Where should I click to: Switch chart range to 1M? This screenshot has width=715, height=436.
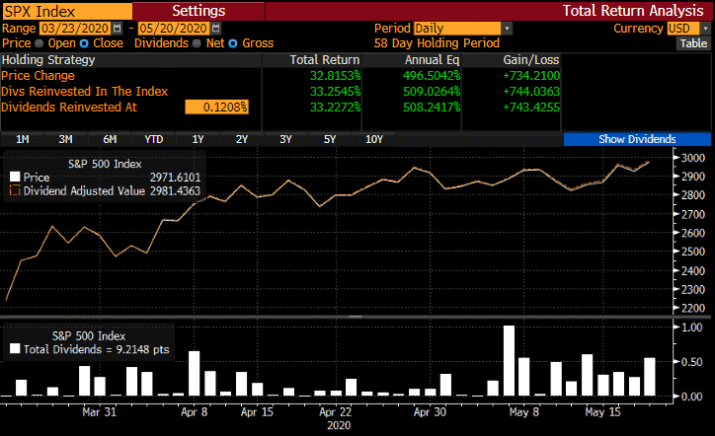[x=23, y=139]
